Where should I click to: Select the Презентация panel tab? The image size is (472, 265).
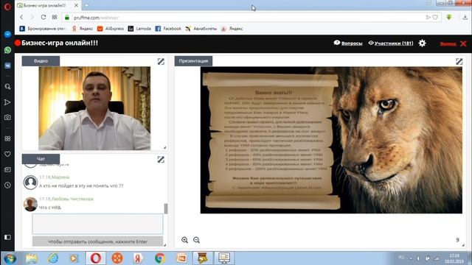[193, 61]
